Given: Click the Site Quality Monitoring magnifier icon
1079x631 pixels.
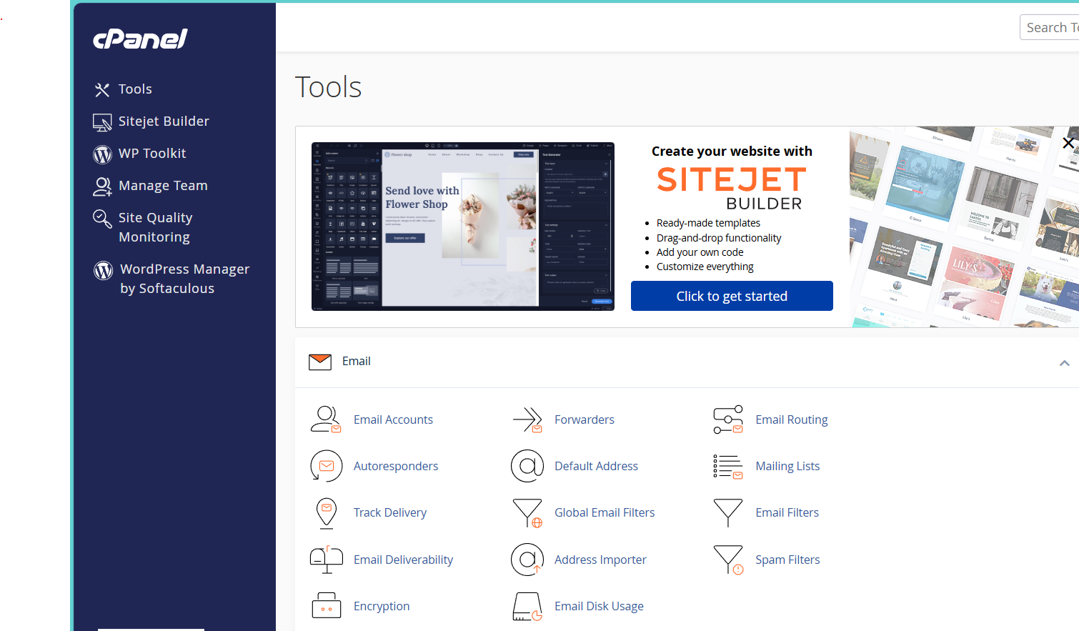Looking at the screenshot, I should coord(102,219).
